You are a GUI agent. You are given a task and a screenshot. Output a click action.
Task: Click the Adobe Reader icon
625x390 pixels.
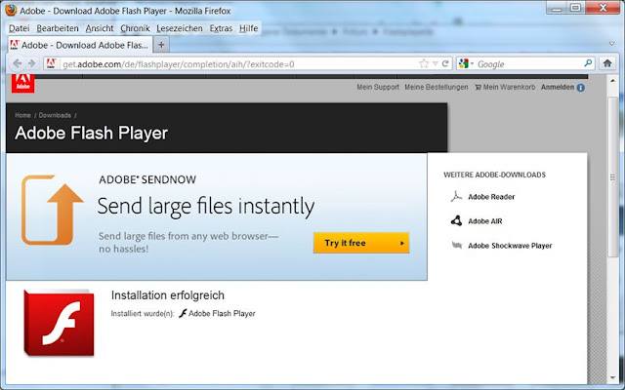point(456,197)
